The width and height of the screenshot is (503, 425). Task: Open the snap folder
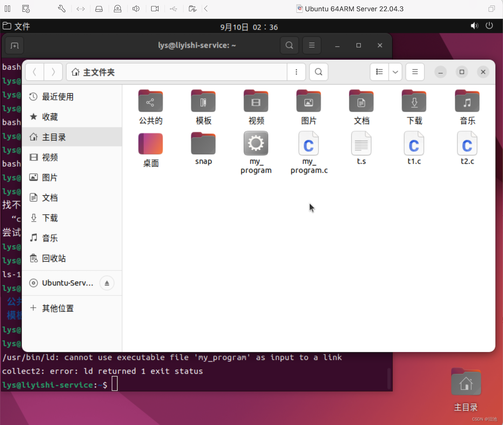tap(203, 144)
